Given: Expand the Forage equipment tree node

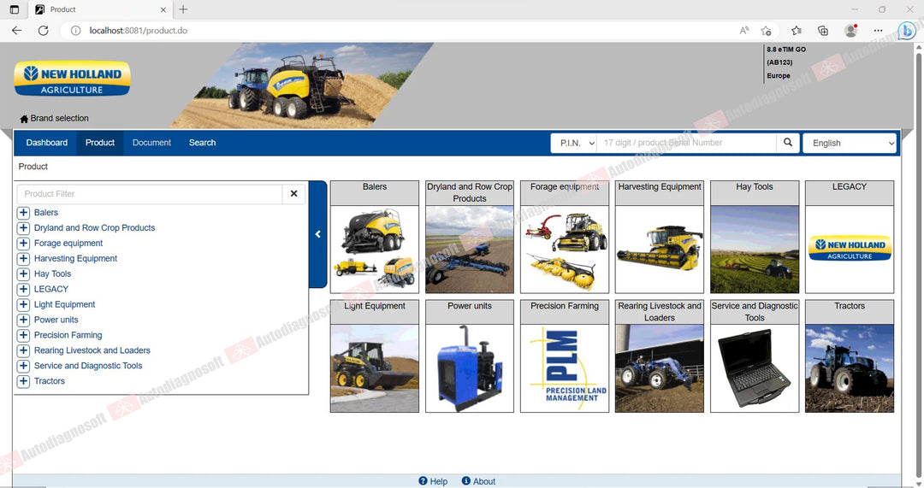Looking at the screenshot, I should pos(23,243).
